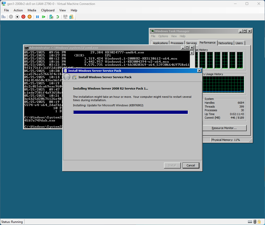This screenshot has height=225, width=265.
Task: Select the Performance tab
Action: (x=207, y=43)
